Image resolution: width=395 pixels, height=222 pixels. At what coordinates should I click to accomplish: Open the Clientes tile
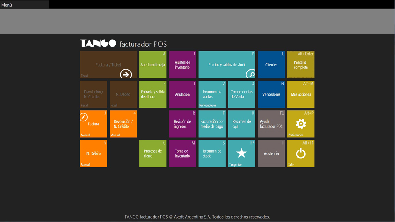pyautogui.click(x=271, y=65)
